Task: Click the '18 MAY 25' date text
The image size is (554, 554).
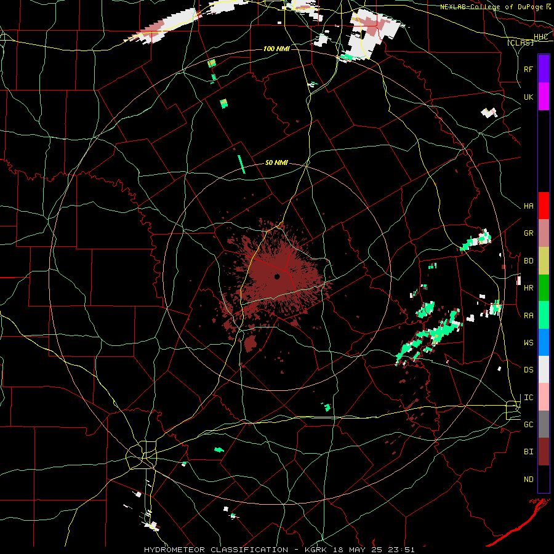Action: [359, 550]
